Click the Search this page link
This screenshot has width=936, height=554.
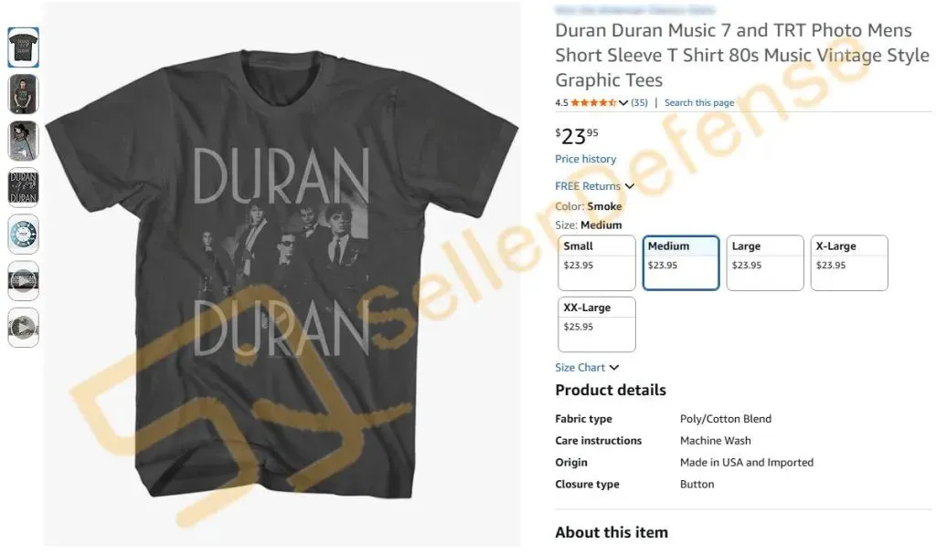click(699, 102)
